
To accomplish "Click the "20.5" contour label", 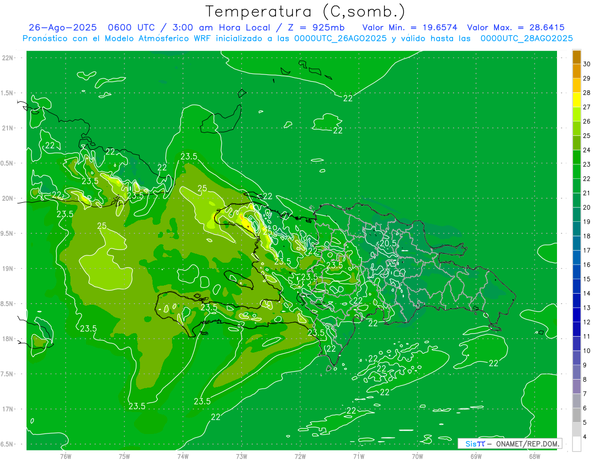I will [x=388, y=243].
